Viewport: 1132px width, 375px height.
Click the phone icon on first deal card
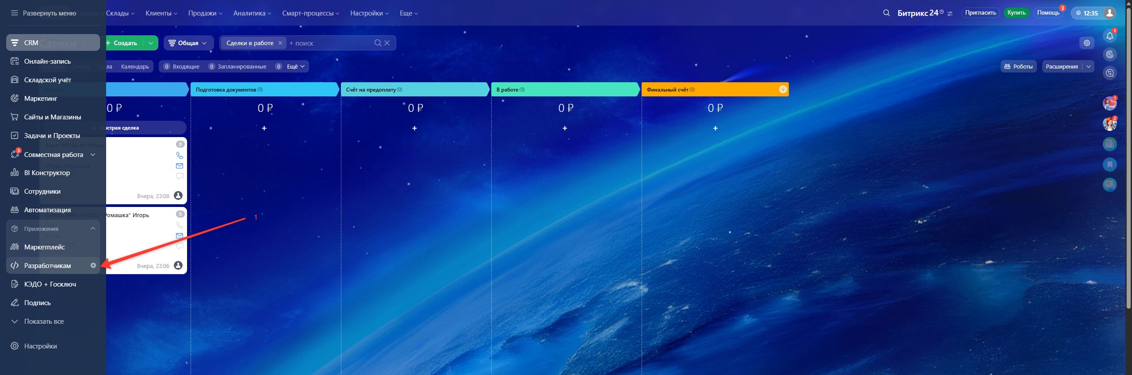coord(180,155)
